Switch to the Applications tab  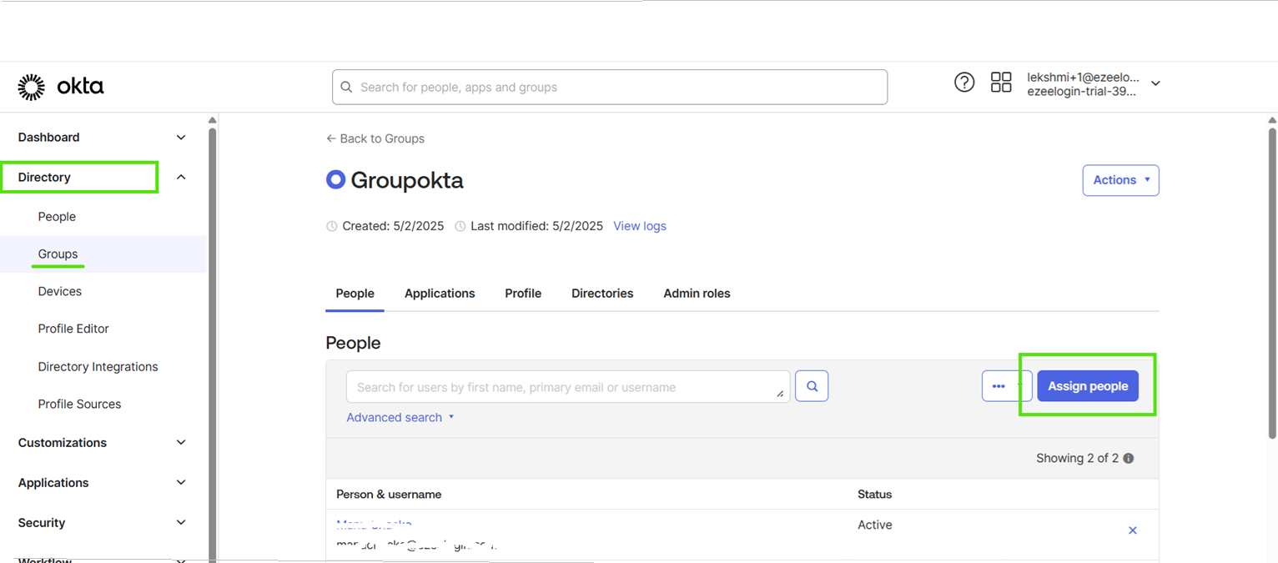[440, 294]
